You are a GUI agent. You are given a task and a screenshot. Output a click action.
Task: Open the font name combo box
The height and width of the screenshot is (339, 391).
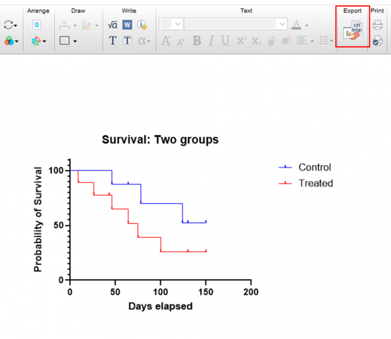236,24
